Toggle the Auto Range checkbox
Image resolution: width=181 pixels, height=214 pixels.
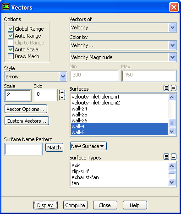click(x=11, y=36)
